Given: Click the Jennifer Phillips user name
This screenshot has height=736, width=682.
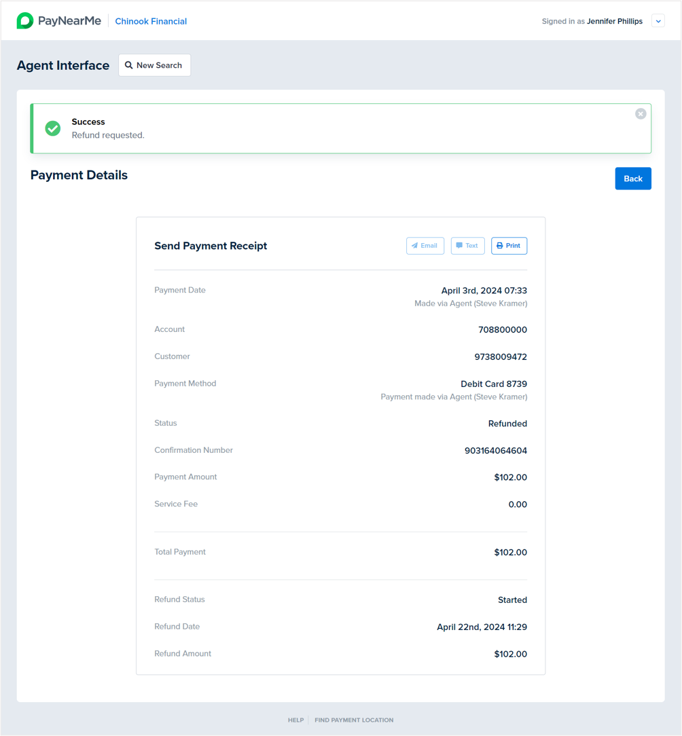Looking at the screenshot, I should (x=614, y=21).
